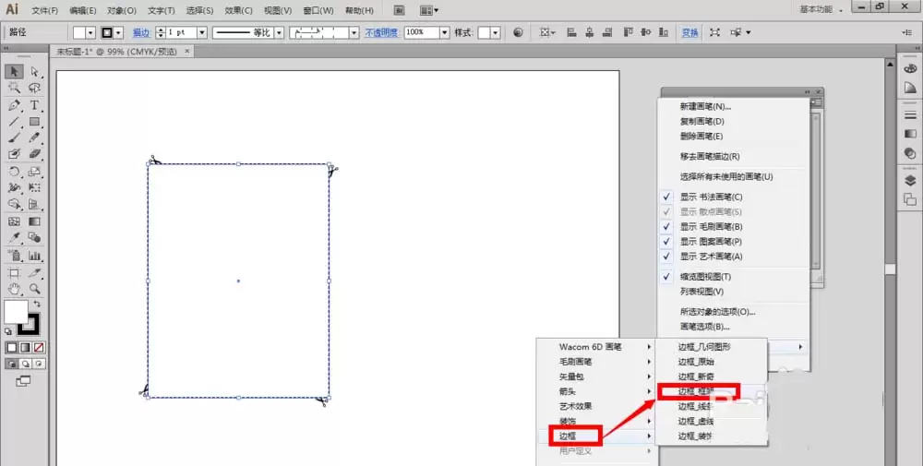This screenshot has height=466, width=923.
Task: Open the 效果(C) menu
Action: pyautogui.click(x=238, y=10)
